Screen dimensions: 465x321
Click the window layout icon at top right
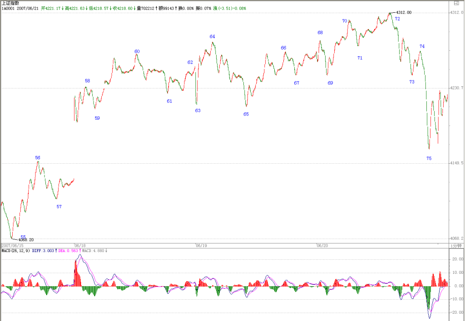456,3
